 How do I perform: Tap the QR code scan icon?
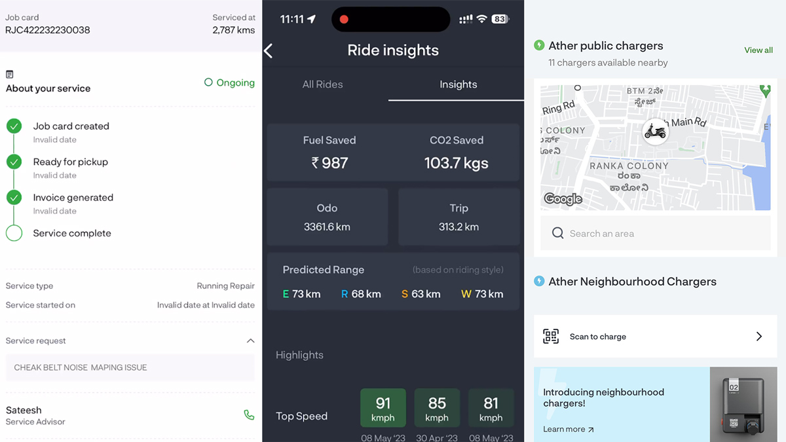(551, 337)
